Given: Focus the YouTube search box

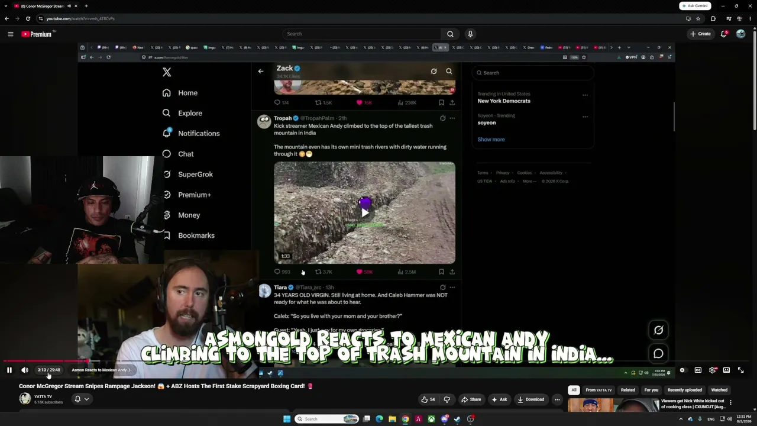Looking at the screenshot, I should pos(362,34).
